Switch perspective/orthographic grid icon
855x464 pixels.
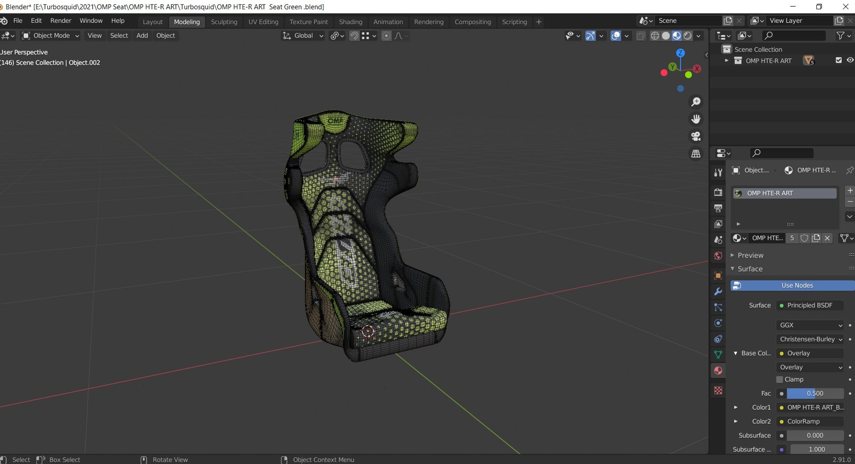click(x=696, y=154)
